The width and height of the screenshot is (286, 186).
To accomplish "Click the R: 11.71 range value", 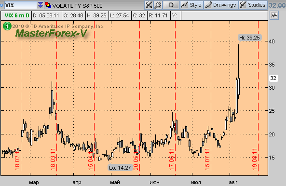I will tap(159, 16).
